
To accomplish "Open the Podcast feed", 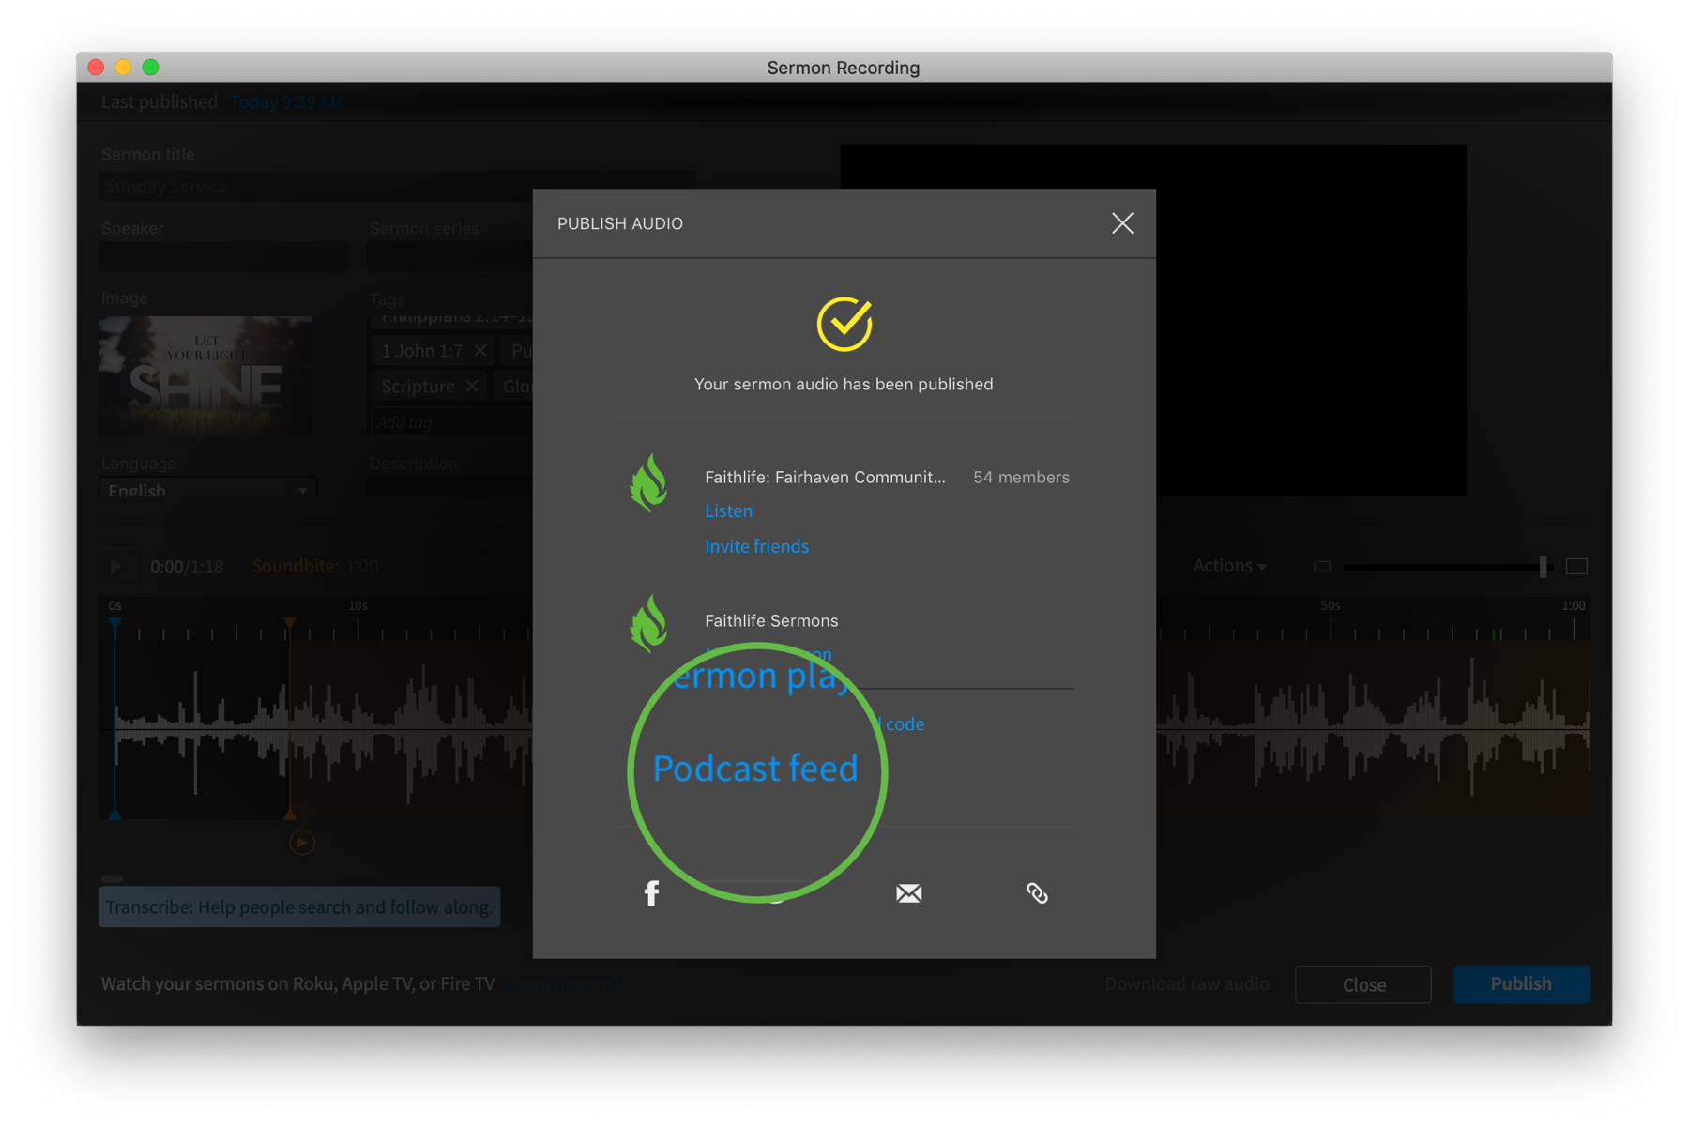I will point(755,768).
